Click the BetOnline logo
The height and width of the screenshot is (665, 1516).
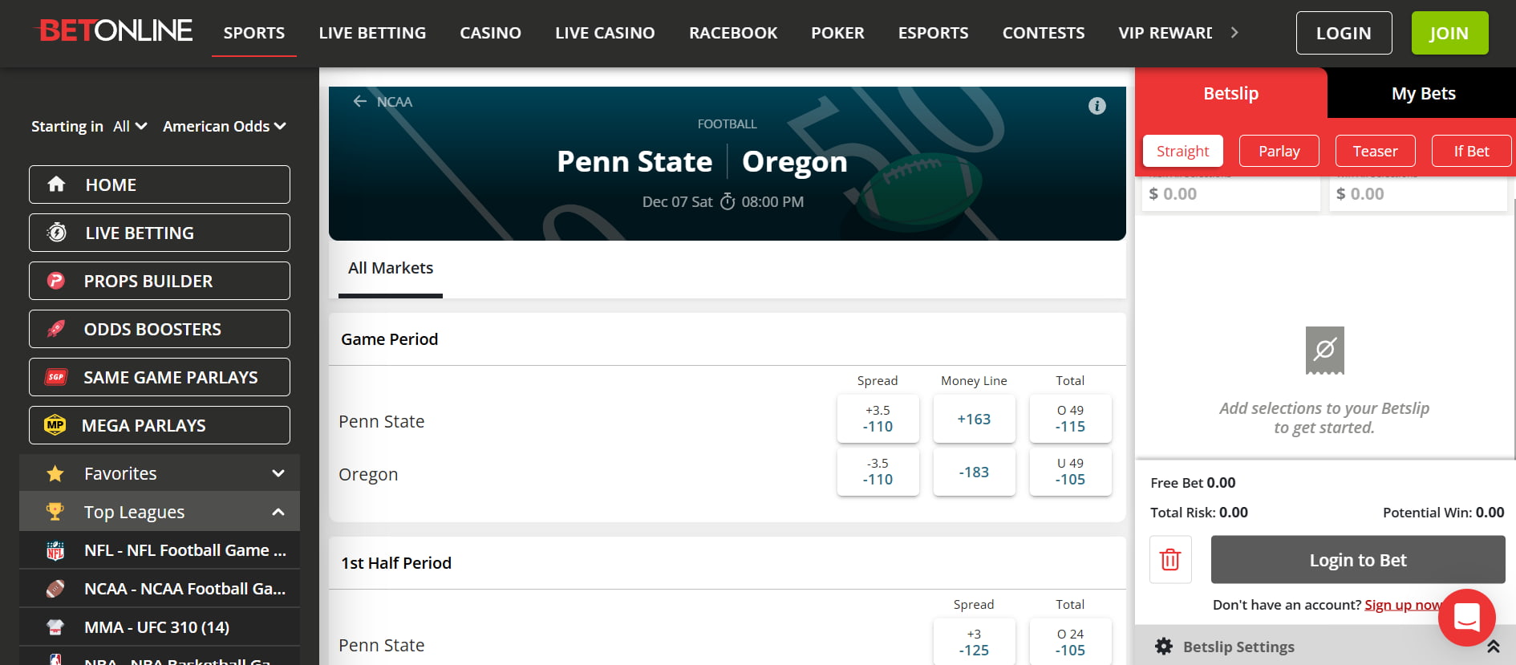(112, 30)
